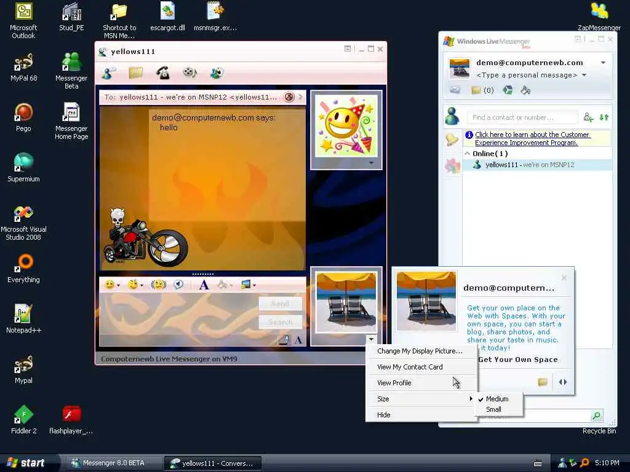
Task: Open the wink picker icon
Action: coord(133,285)
